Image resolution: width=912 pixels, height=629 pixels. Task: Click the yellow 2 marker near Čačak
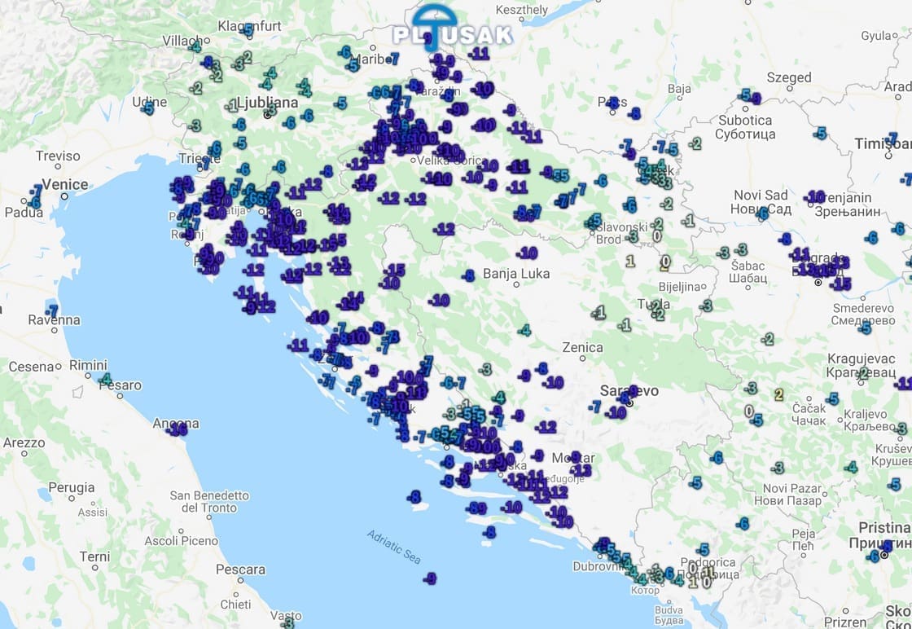779,394
